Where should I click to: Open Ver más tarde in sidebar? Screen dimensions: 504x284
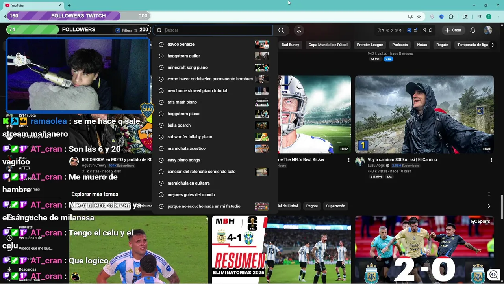coord(30,238)
